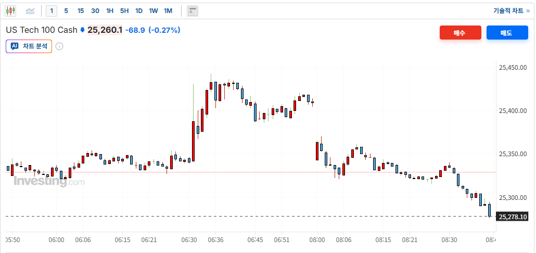Switch to the 15-minute interval

click(81, 10)
